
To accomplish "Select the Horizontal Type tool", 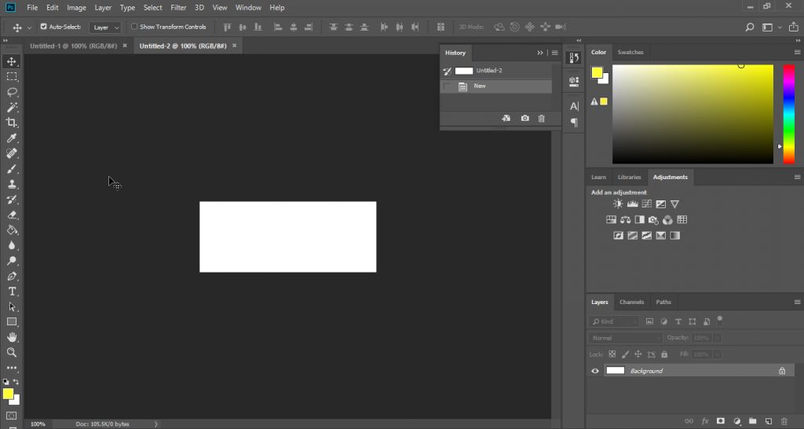I will tap(12, 291).
